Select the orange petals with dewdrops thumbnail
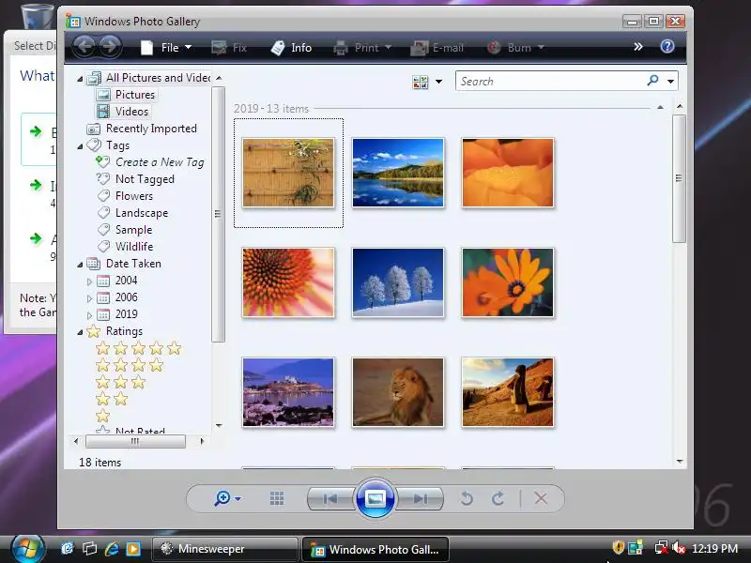Image resolution: width=751 pixels, height=563 pixels. (x=508, y=173)
